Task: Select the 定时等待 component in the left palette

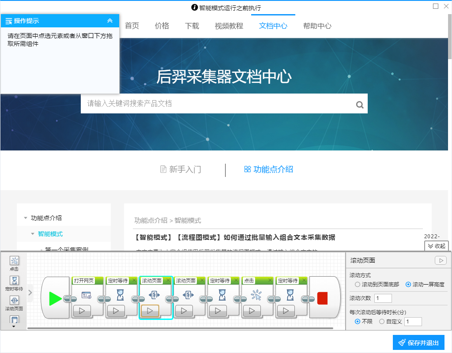Action: pos(14,283)
